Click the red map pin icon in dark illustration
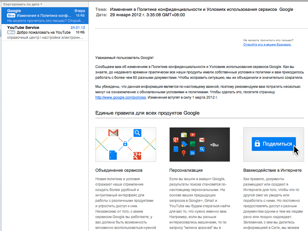Viewport: 308px width, 231px height. click(x=184, y=153)
